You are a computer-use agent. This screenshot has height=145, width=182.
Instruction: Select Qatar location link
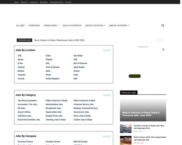pyautogui.click(x=48, y=71)
